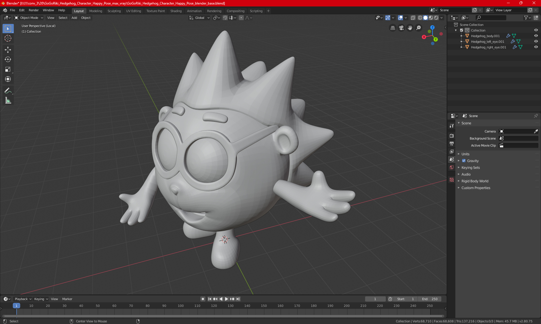Toggle X-ray display
541x324 pixels.
[413, 18]
